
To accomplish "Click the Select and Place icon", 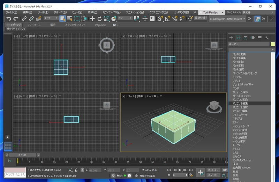I will point(114,18).
